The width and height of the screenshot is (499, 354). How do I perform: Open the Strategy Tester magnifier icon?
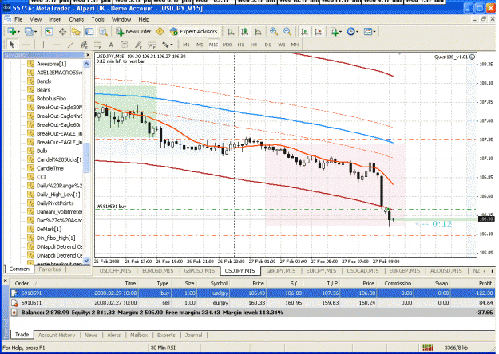pos(103,31)
